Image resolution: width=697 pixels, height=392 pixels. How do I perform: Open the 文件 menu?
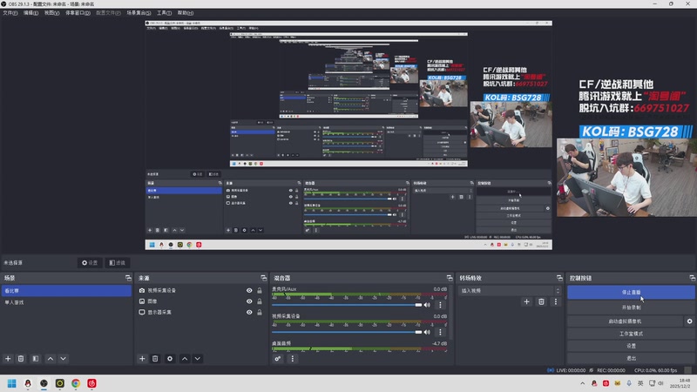(x=10, y=13)
